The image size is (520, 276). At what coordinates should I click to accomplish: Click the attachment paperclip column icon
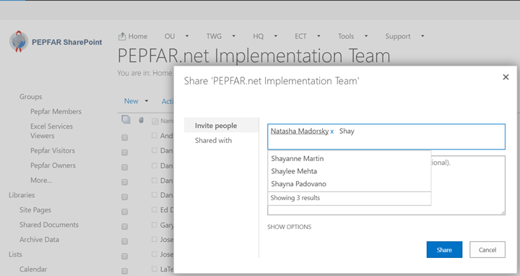point(141,120)
